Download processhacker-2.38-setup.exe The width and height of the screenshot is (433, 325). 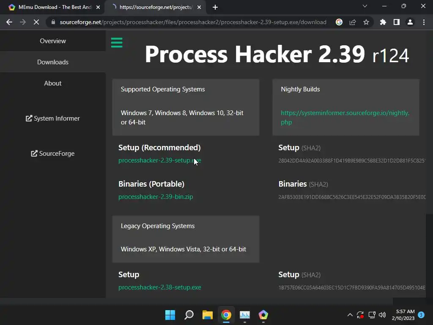coord(159,287)
